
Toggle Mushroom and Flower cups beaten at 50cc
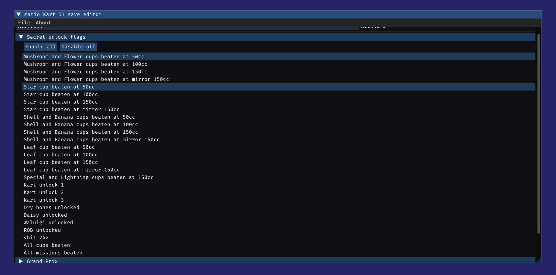pos(279,57)
